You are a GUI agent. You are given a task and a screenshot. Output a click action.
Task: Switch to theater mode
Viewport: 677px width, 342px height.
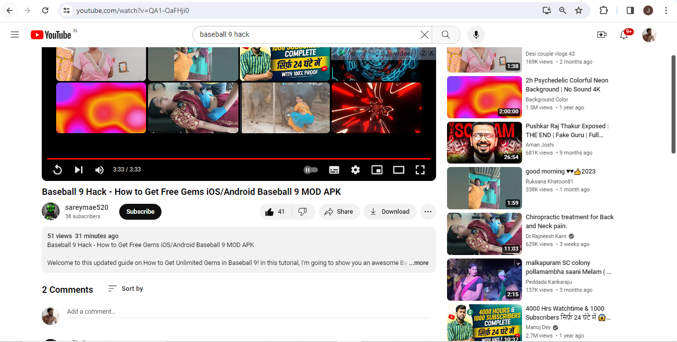coord(398,170)
